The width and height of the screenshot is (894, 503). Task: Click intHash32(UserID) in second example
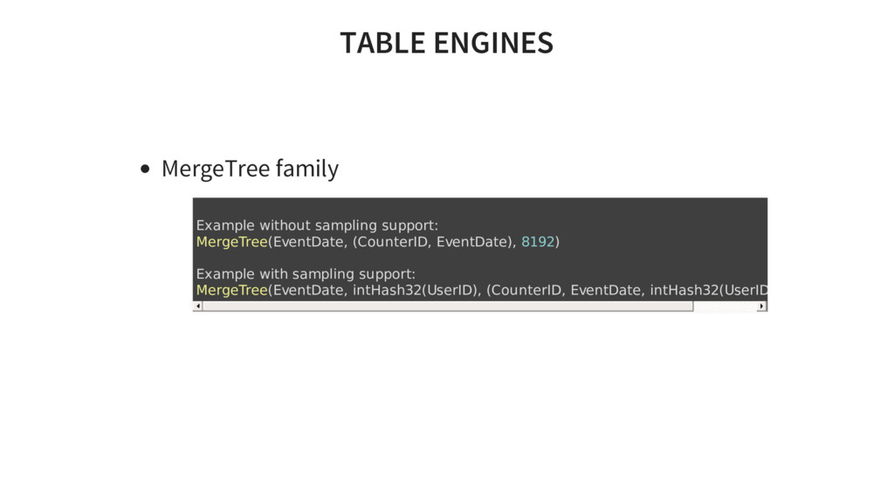pyautogui.click(x=415, y=290)
